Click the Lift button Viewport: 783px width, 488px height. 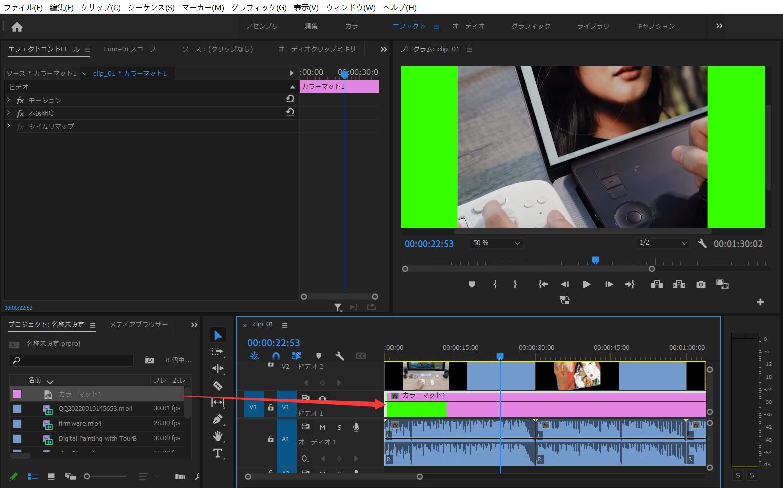pos(657,284)
